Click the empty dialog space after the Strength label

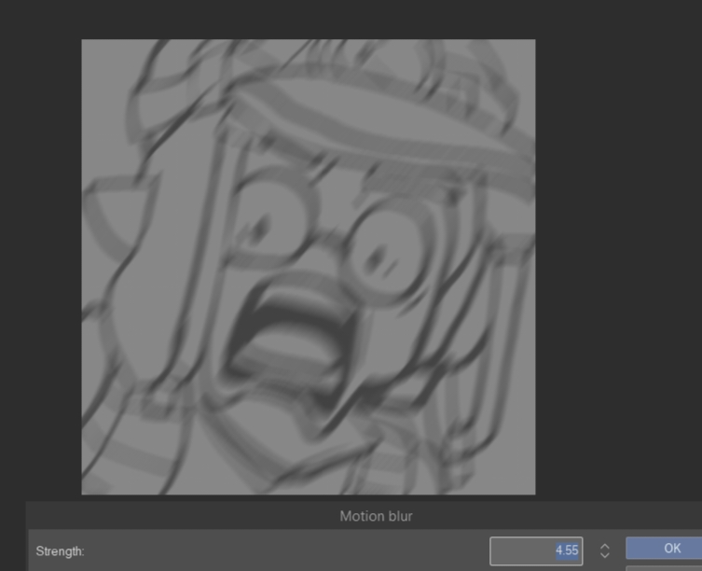point(280,551)
